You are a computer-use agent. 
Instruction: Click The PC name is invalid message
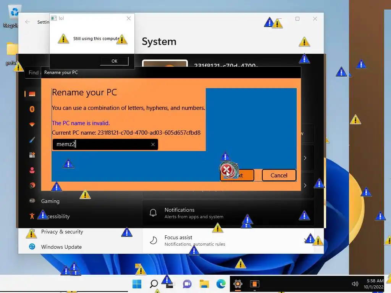coord(81,123)
